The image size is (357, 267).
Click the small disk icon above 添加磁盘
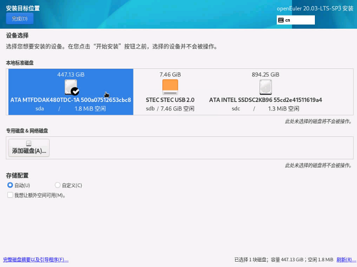29,144
